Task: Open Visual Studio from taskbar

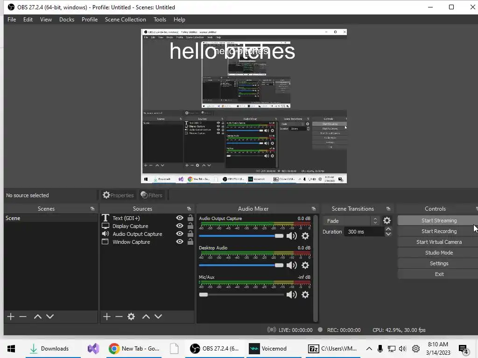Action: [93, 349]
